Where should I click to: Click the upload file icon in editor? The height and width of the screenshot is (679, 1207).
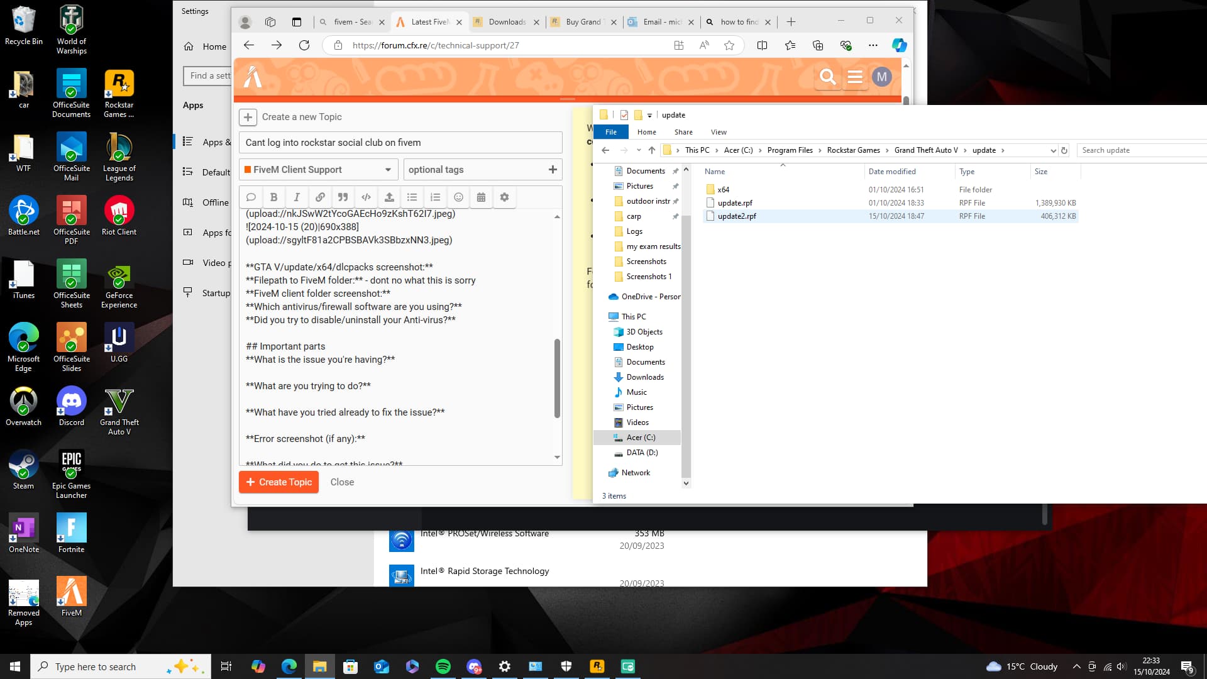(x=389, y=197)
